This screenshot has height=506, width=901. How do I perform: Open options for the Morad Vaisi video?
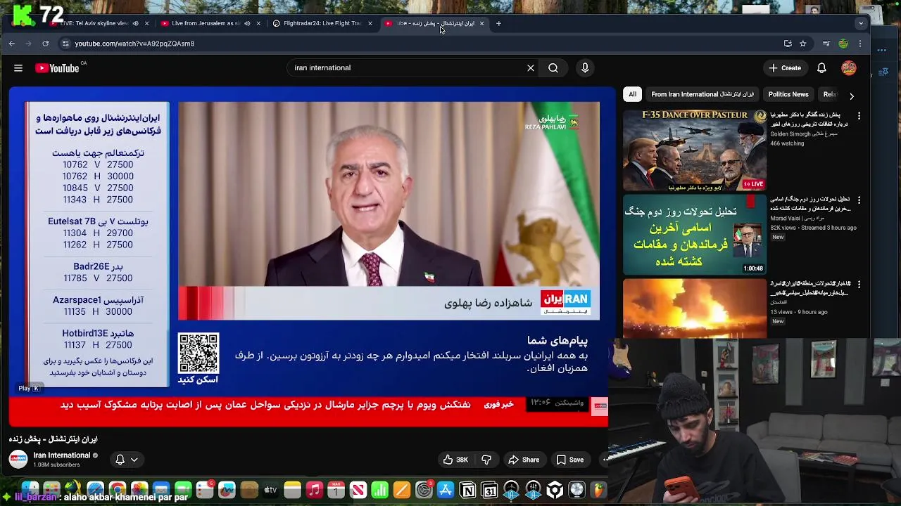pyautogui.click(x=859, y=200)
